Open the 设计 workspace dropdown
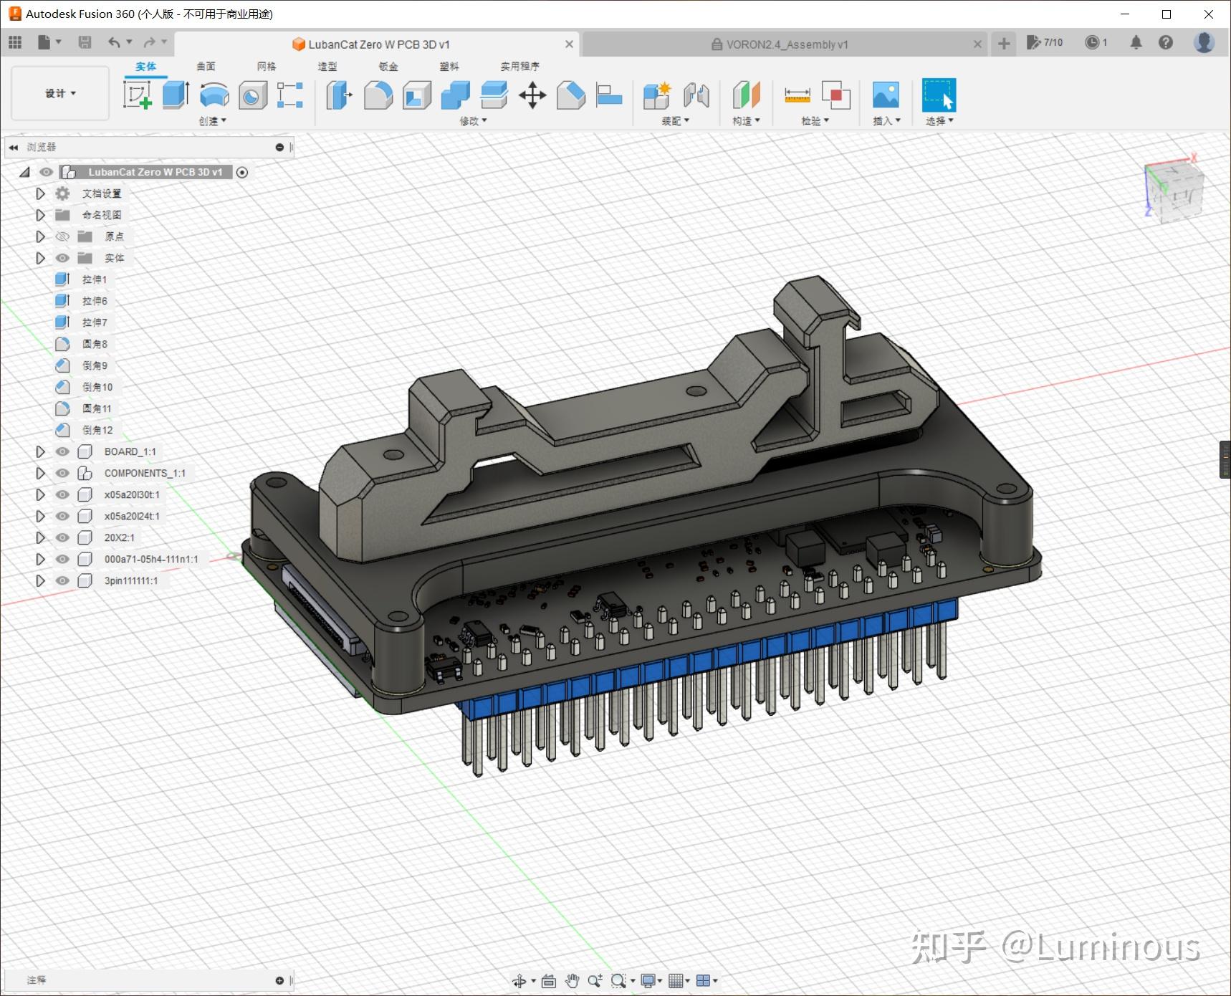The width and height of the screenshot is (1231, 996). [x=60, y=93]
